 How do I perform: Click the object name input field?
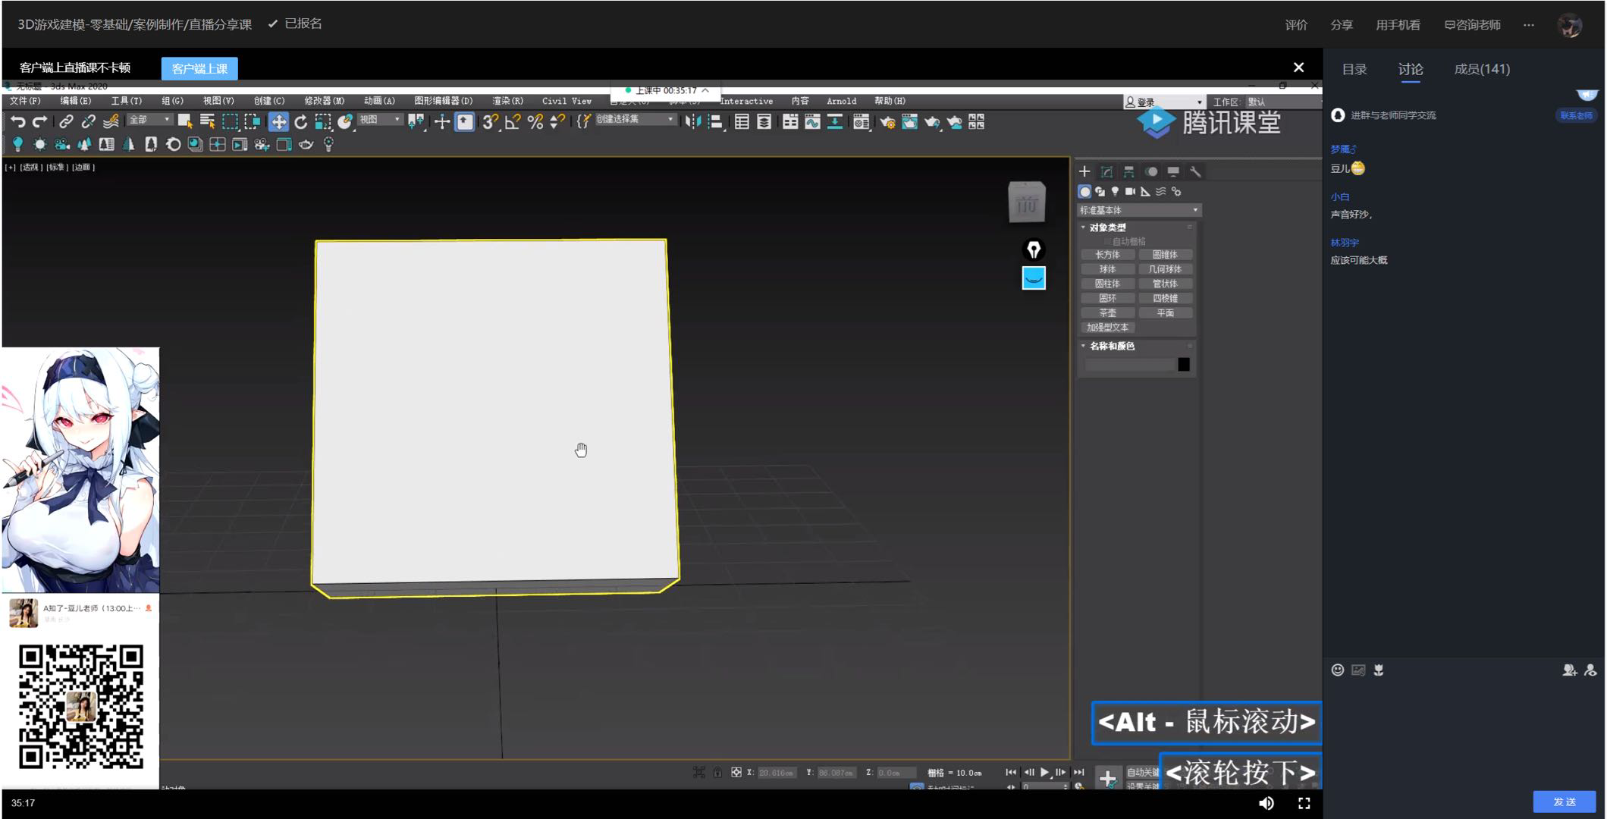[x=1128, y=365]
